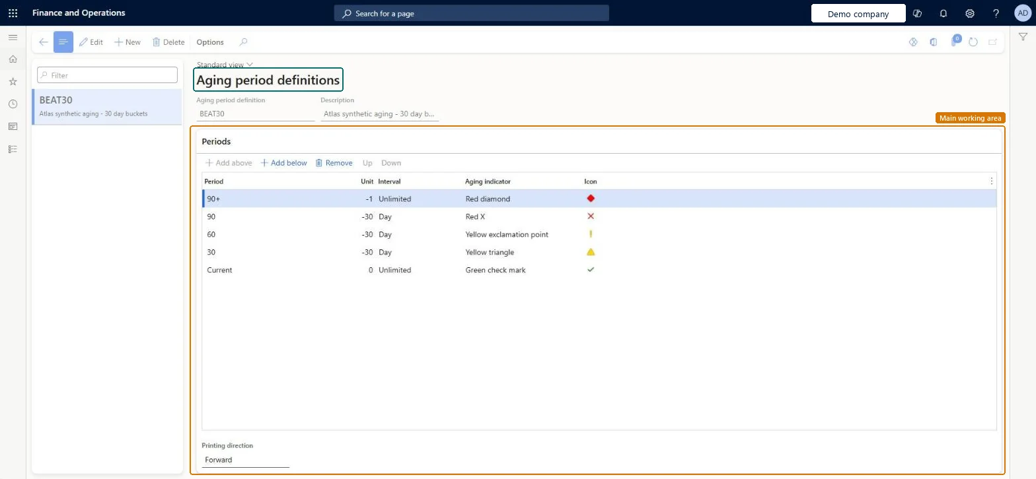Select the Current period row
1036x479 pixels.
(599, 270)
